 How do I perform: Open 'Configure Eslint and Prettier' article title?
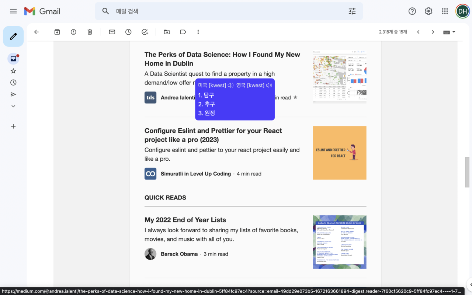(x=213, y=135)
